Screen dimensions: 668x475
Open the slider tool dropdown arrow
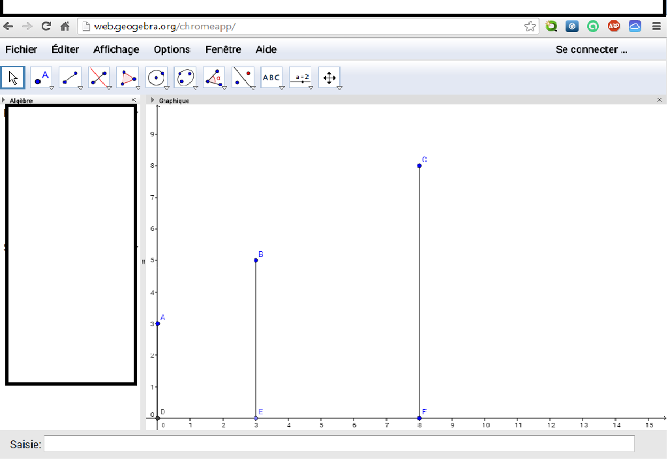tap(311, 87)
